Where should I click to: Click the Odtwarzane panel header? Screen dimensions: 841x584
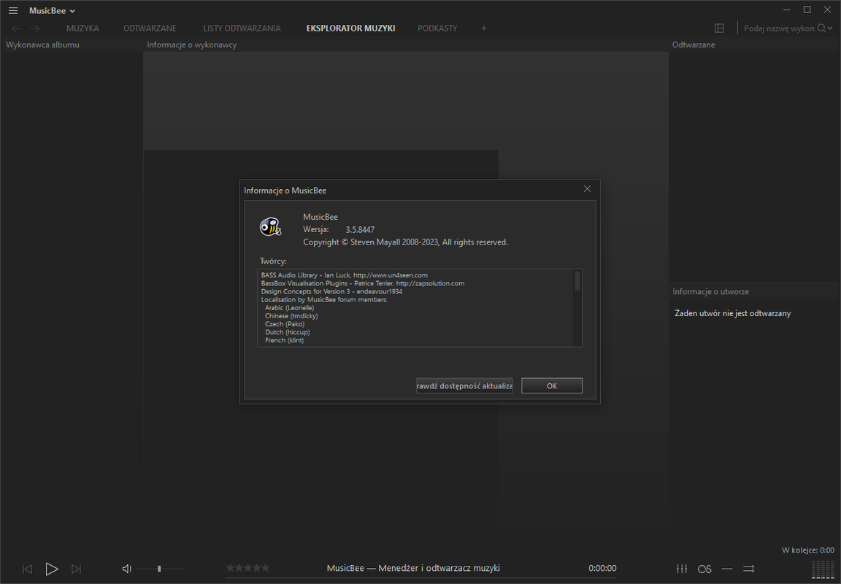[x=694, y=45]
